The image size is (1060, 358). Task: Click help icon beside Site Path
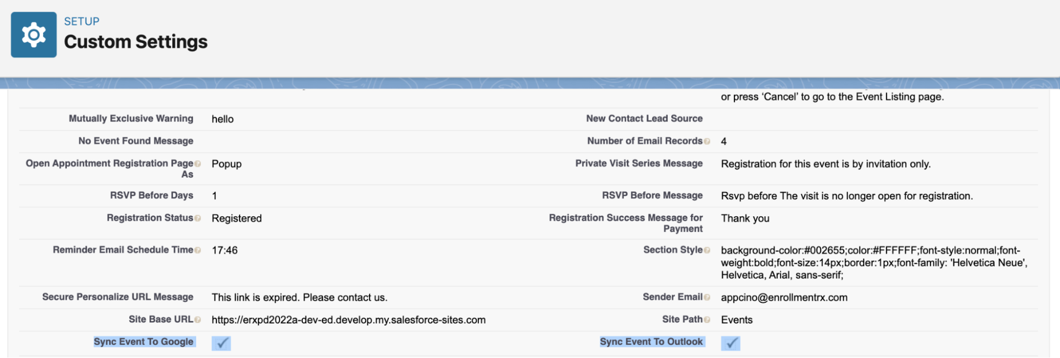click(x=707, y=320)
